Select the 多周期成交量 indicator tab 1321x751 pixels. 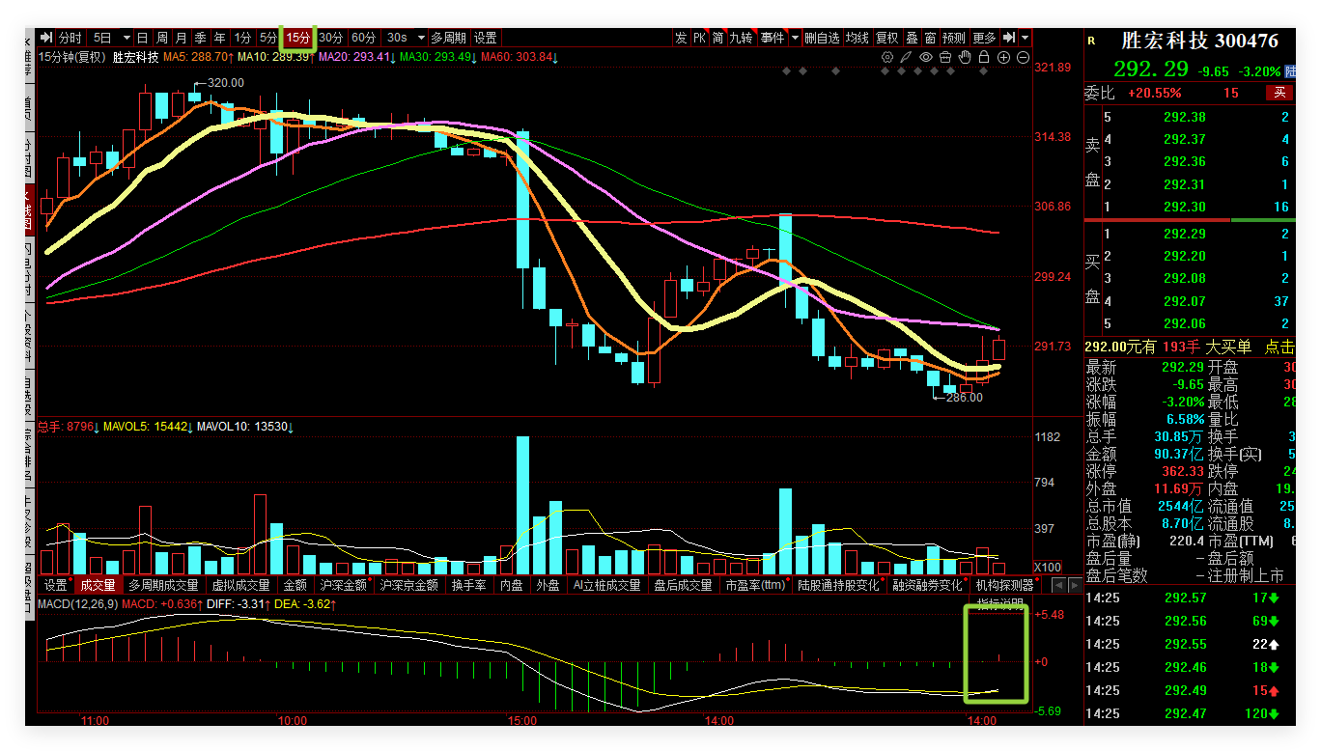point(163,585)
